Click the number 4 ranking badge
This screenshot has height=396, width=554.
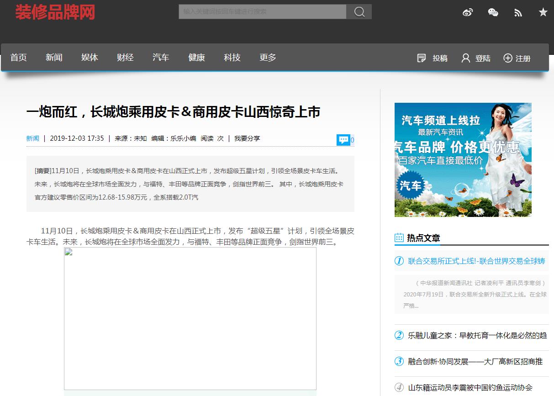point(399,387)
